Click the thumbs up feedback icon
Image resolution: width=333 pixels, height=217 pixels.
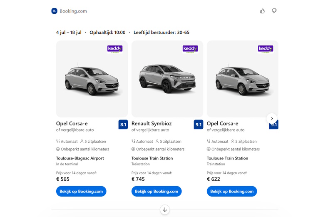pyautogui.click(x=262, y=11)
